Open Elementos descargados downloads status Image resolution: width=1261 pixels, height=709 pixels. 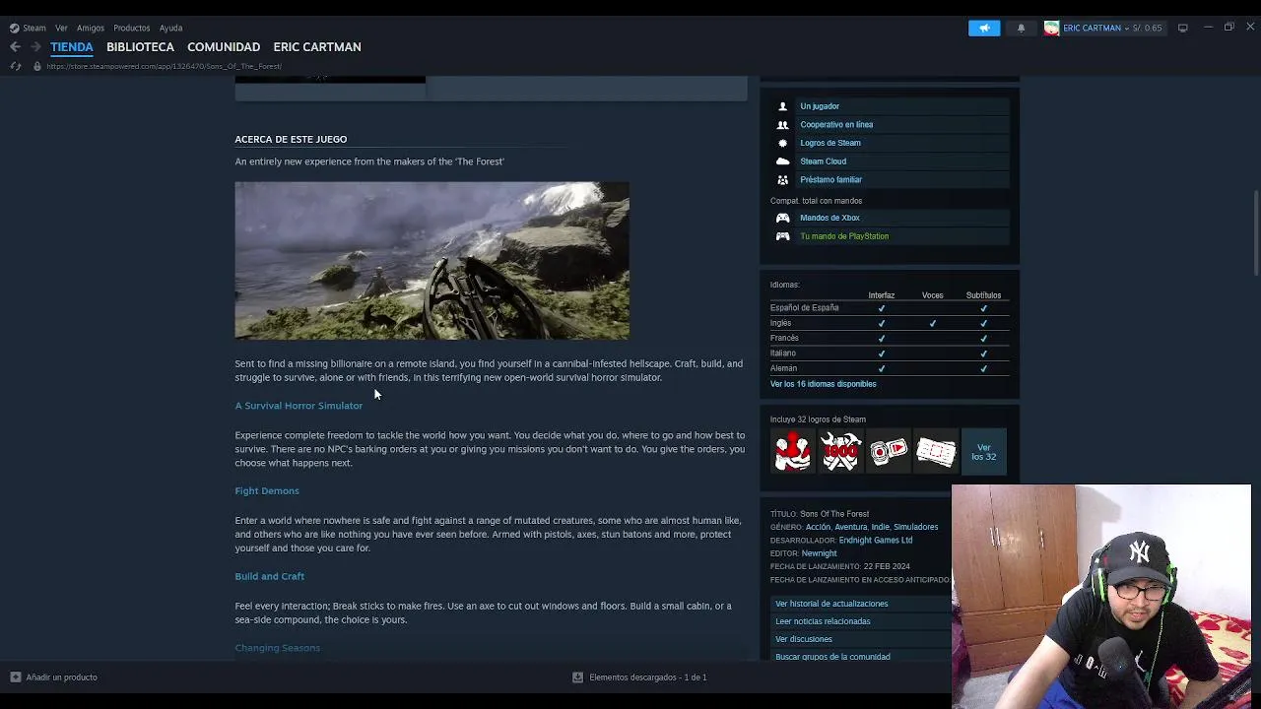coord(647,677)
